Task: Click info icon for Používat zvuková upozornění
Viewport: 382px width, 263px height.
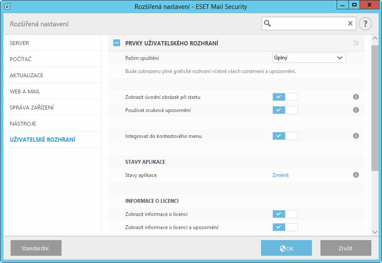Action: pos(356,110)
